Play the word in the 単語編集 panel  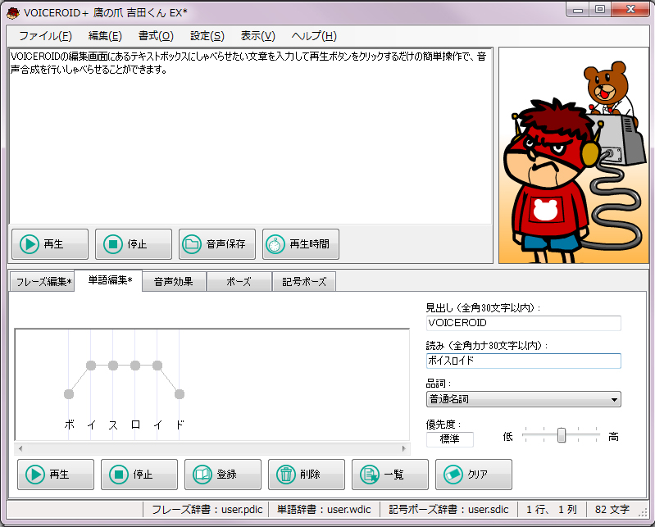pyautogui.click(x=56, y=475)
